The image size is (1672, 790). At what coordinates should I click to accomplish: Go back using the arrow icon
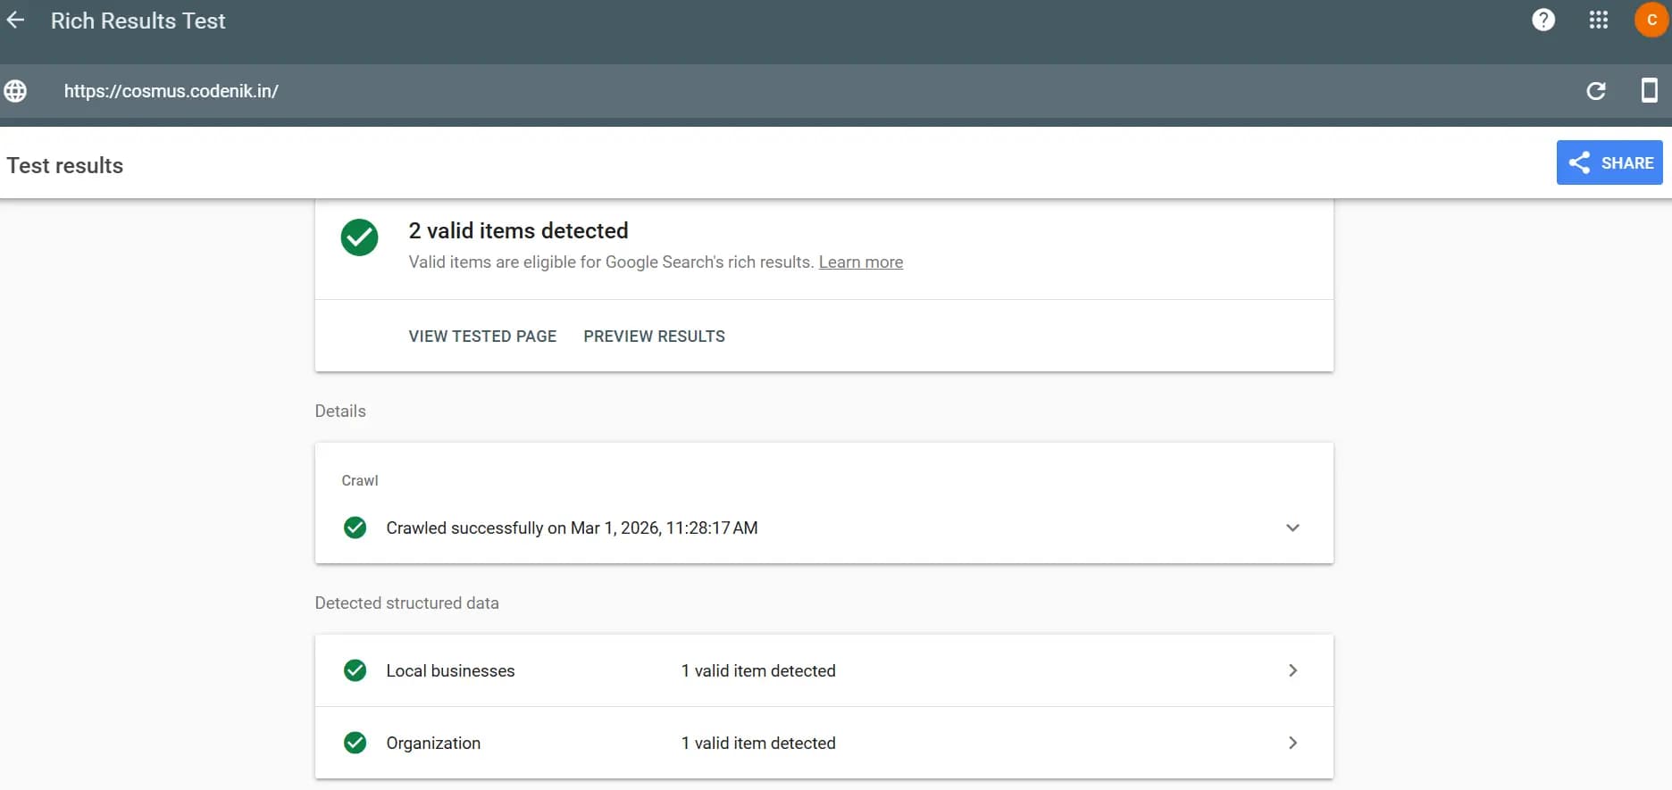click(15, 21)
